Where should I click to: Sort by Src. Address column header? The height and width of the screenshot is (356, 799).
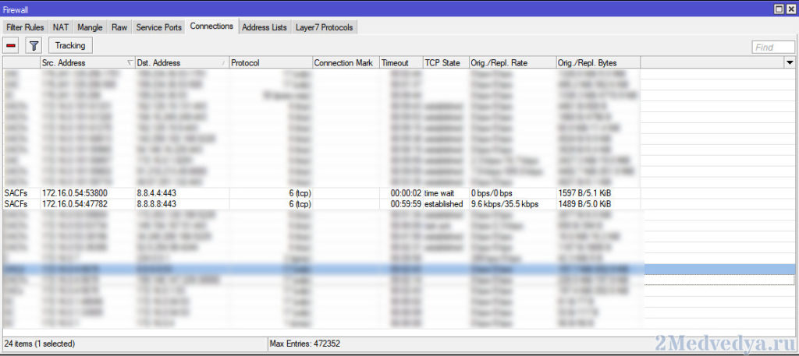pyautogui.click(x=87, y=62)
